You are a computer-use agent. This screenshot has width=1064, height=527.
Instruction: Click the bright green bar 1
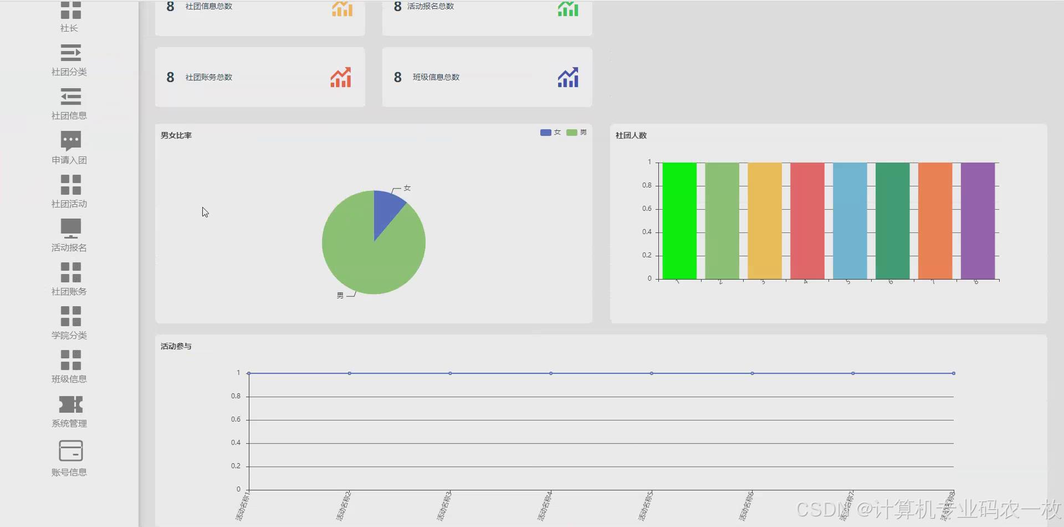pos(679,221)
